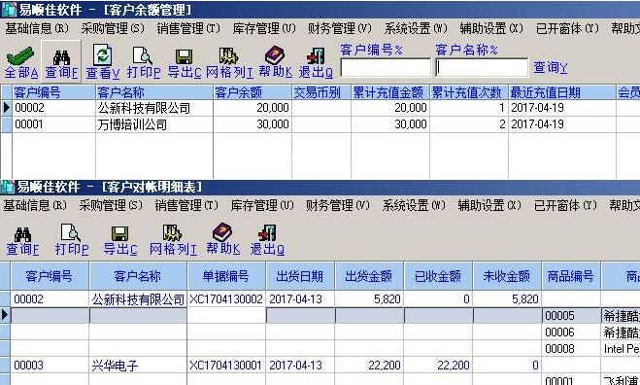Select the 22,200 received amount cell
The height and width of the screenshot is (385, 640).
(x=438, y=365)
